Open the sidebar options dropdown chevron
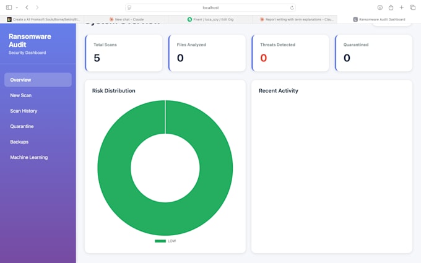This screenshot has width=421, height=263. (x=17, y=7)
